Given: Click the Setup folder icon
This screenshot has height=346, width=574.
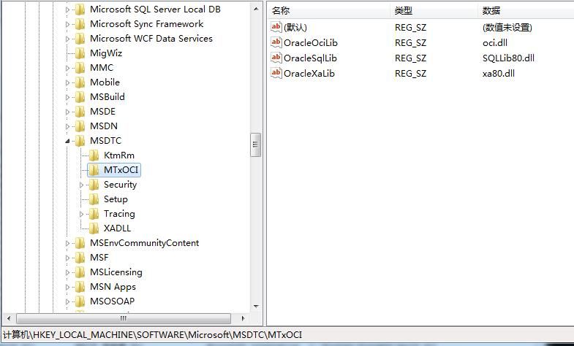Looking at the screenshot, I should tap(94, 199).
